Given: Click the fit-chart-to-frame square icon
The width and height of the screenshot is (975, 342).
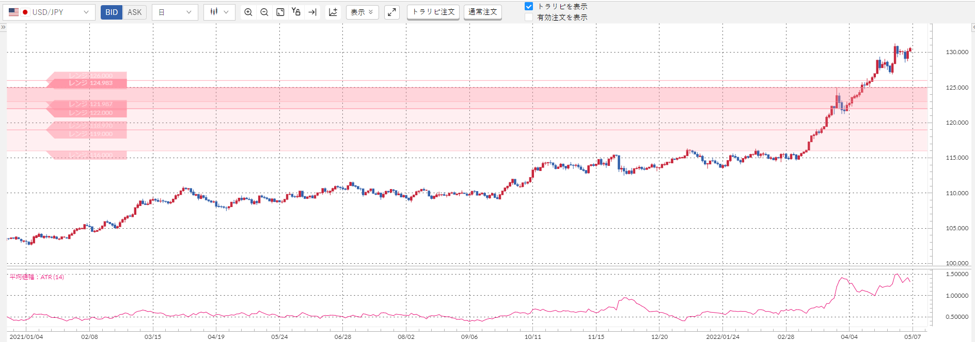Looking at the screenshot, I should 280,12.
